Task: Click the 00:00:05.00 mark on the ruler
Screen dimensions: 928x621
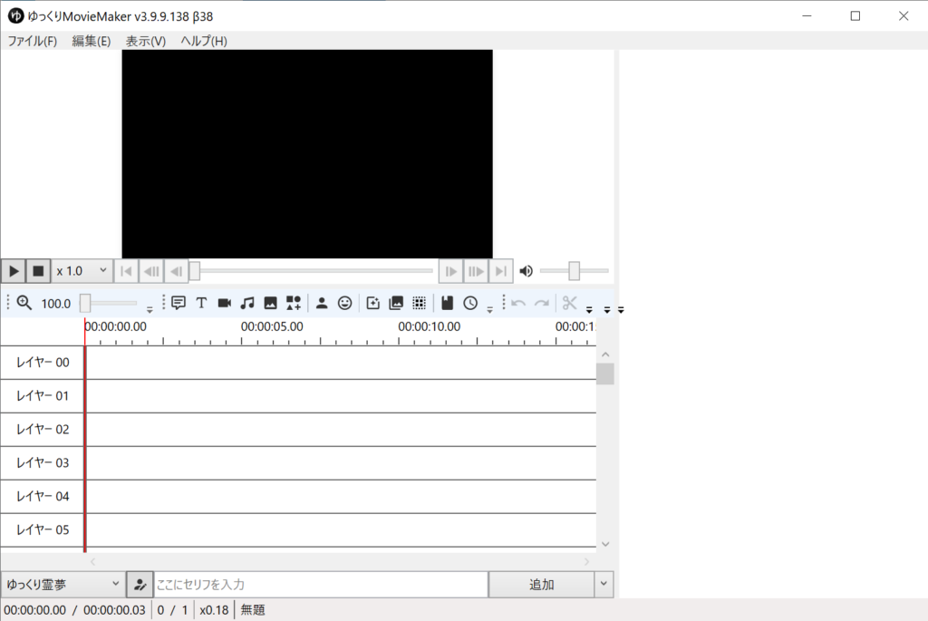Action: [x=272, y=326]
